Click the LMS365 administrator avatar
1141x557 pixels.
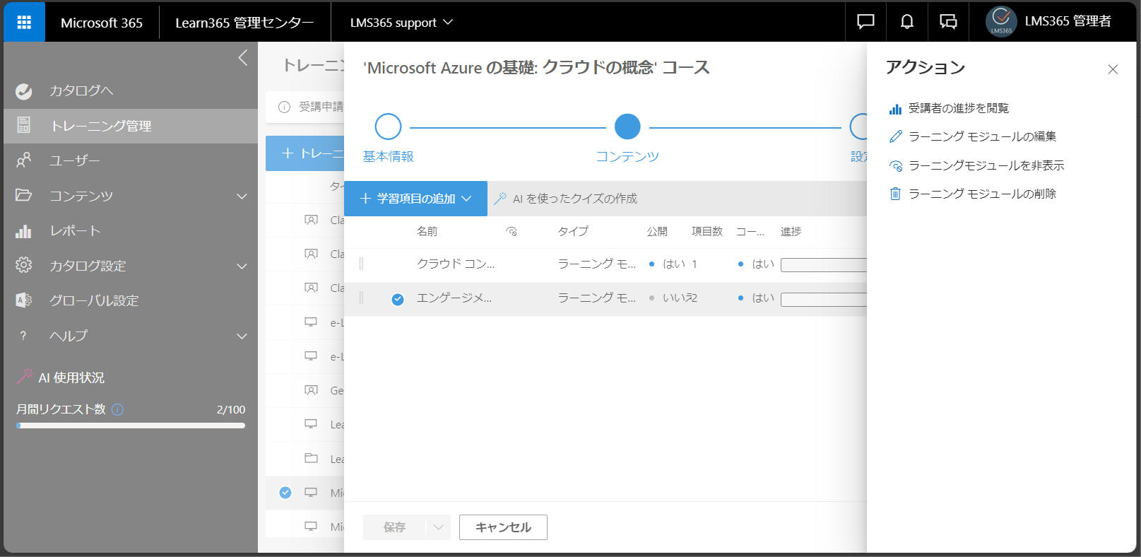pyautogui.click(x=1001, y=21)
